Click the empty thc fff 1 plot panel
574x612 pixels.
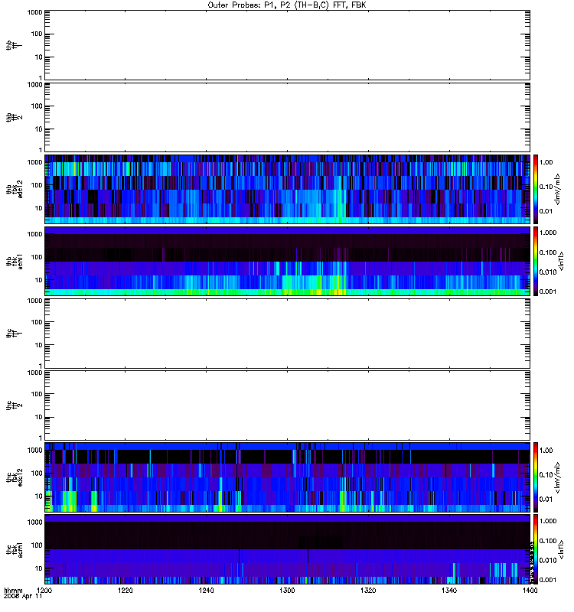[x=287, y=334]
